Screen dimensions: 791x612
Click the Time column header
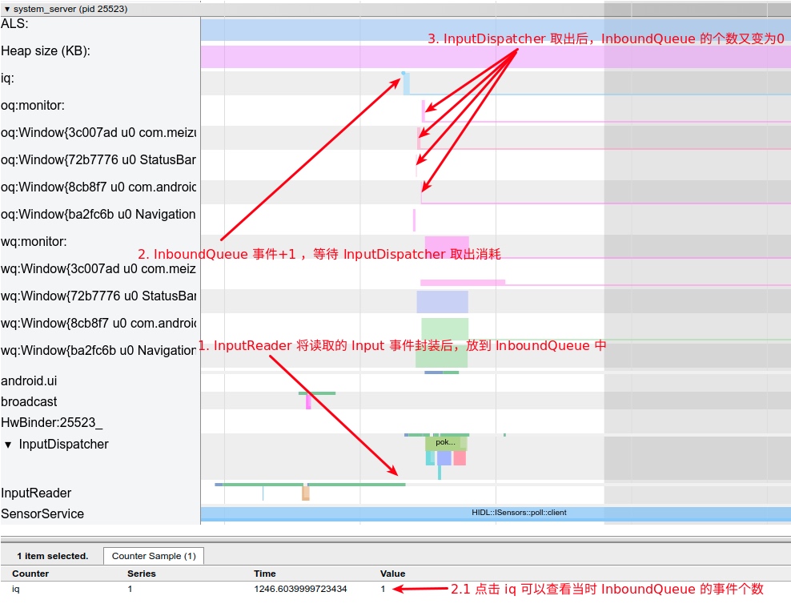tap(265, 574)
